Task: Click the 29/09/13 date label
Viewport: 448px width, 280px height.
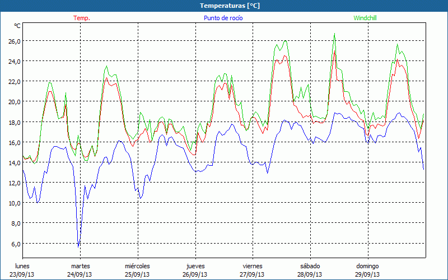Action: click(367, 274)
